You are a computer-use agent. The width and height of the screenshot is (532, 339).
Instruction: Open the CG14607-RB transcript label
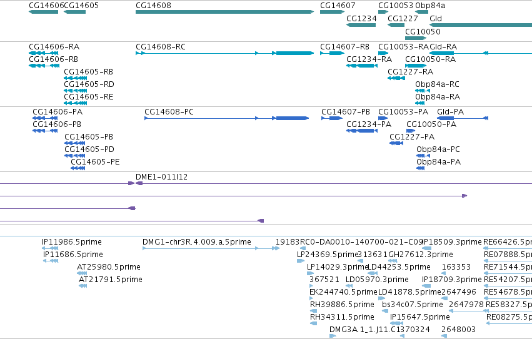[x=344, y=47]
